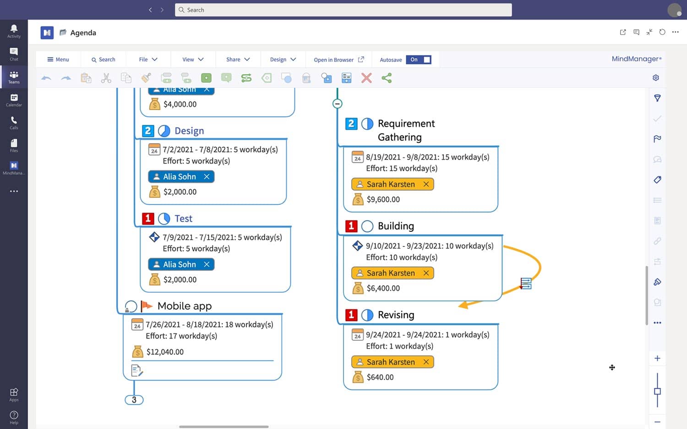
Task: Click Open in Browser link
Action: coord(338,59)
